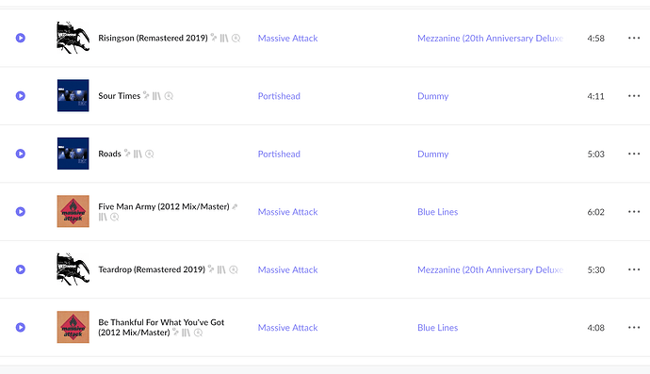Click the library icon next to Be Thankful

(x=186, y=333)
